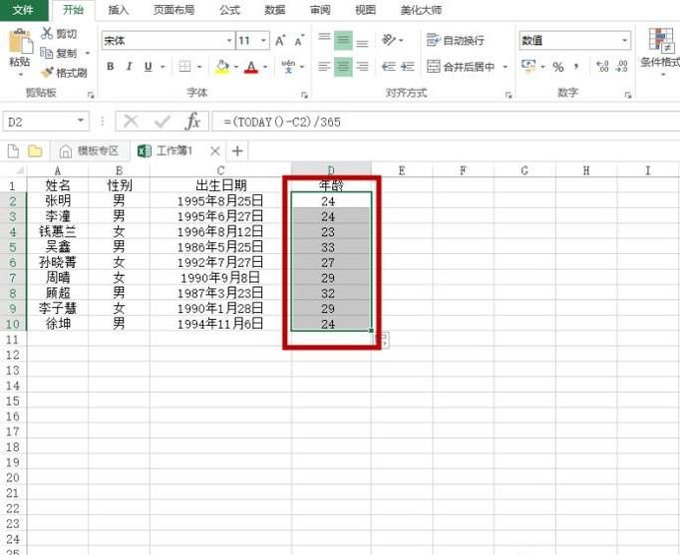
Task: Open the font size 11 dropdown
Action: pyautogui.click(x=263, y=41)
